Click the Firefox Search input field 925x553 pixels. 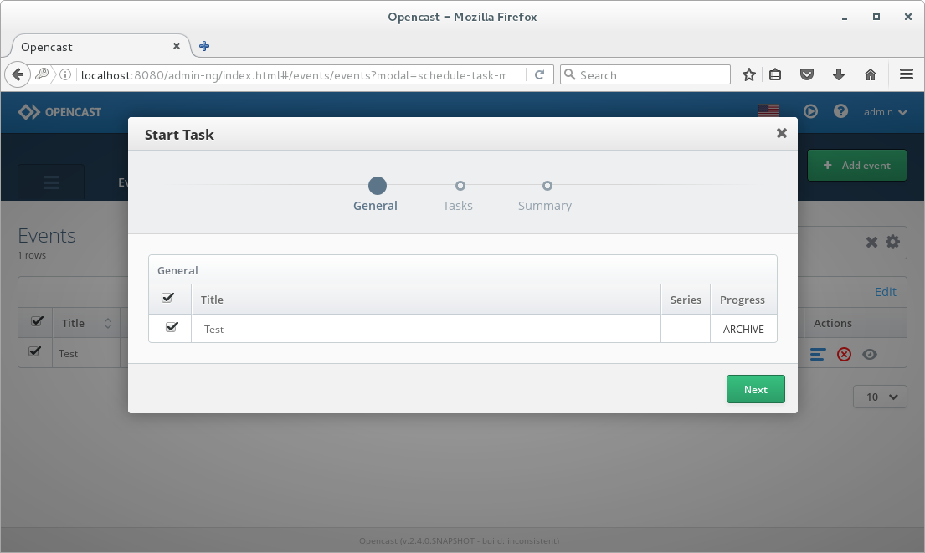pos(645,74)
